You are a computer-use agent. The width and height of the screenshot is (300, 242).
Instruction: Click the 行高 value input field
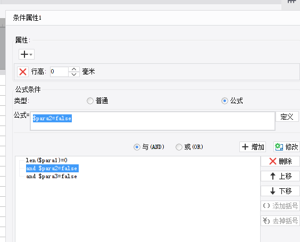tap(59, 72)
